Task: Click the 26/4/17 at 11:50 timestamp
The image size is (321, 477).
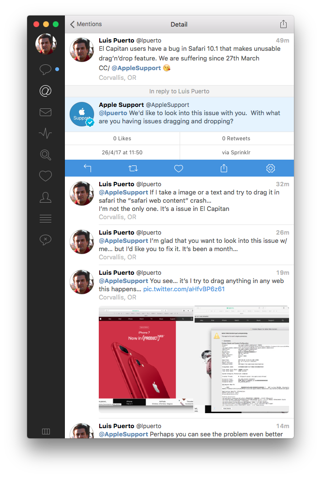Action: point(122,152)
